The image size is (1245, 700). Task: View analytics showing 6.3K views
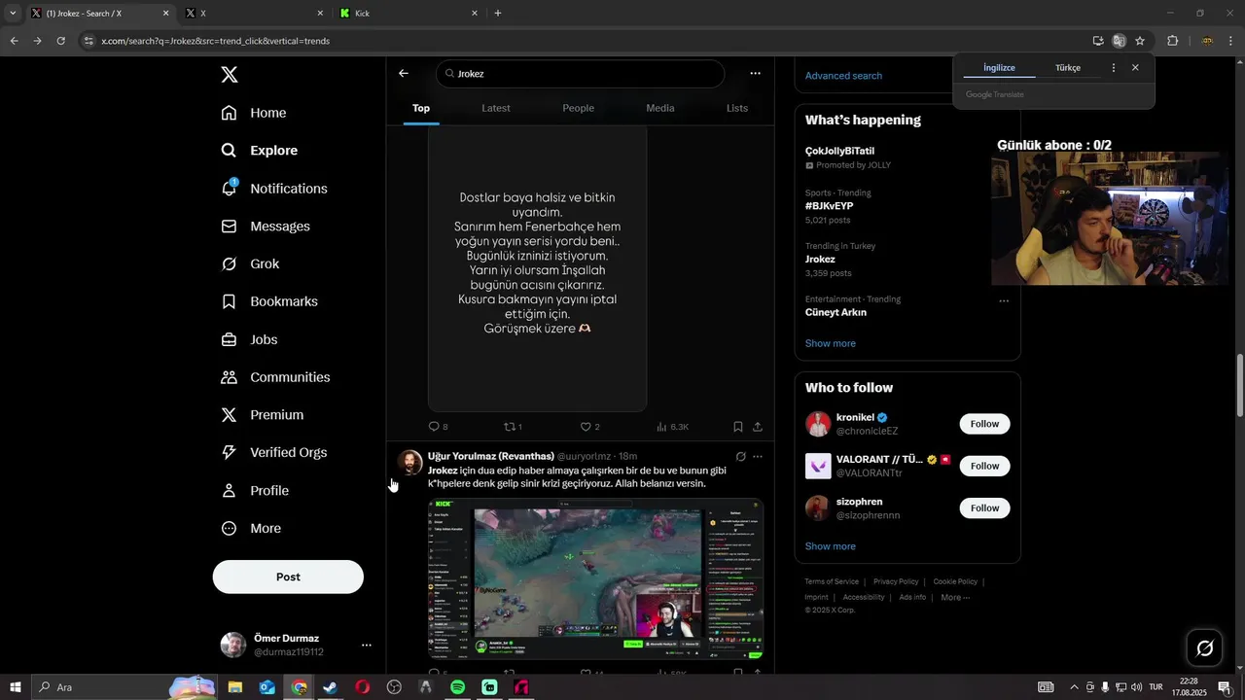coord(672,427)
